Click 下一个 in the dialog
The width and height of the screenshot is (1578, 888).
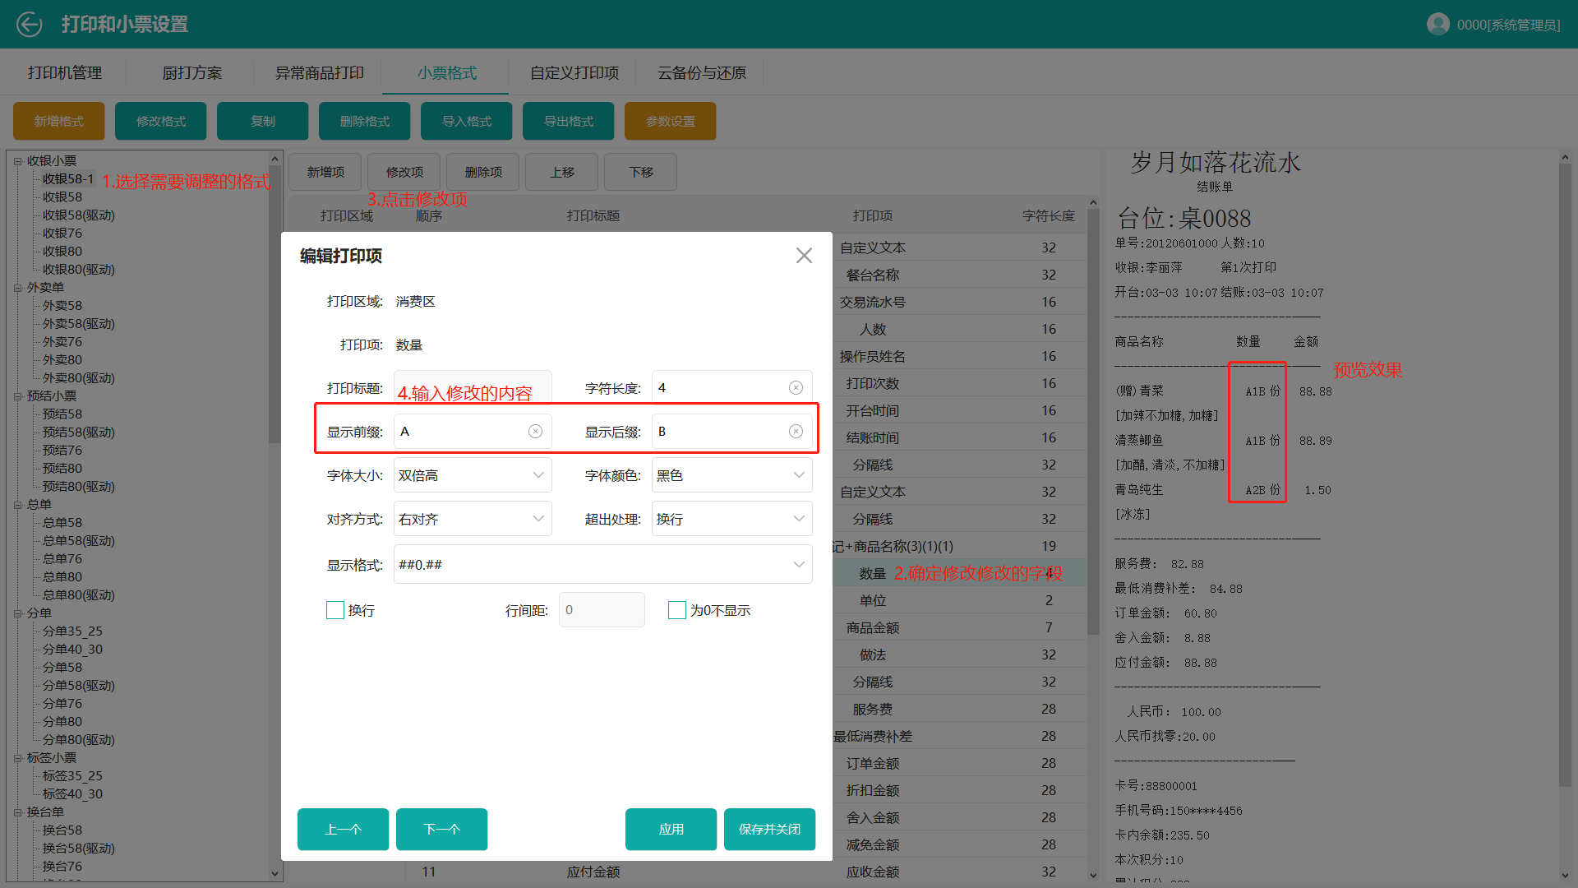[442, 829]
